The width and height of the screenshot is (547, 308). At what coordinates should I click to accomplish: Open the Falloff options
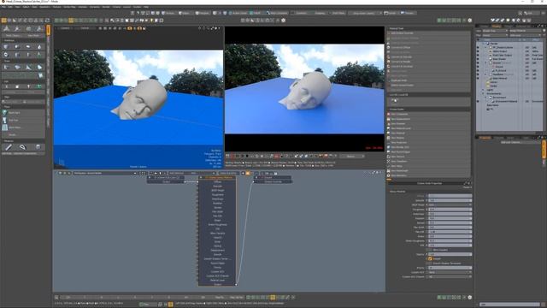(x=256, y=13)
